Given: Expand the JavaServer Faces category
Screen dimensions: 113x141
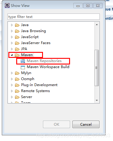Looking at the screenshot, I should (x=12, y=43).
